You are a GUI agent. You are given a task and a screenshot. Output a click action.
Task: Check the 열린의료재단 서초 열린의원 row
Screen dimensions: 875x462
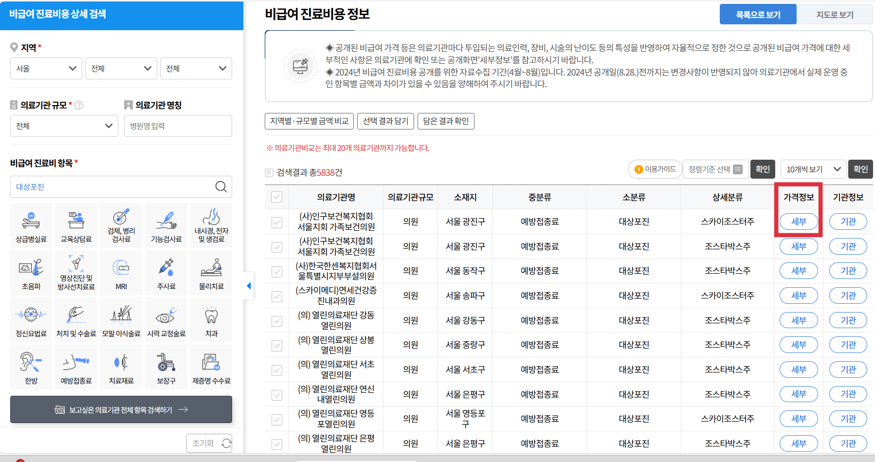(277, 370)
